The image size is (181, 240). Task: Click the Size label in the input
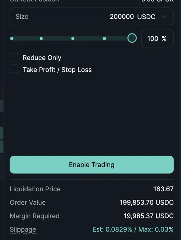pyautogui.click(x=22, y=17)
